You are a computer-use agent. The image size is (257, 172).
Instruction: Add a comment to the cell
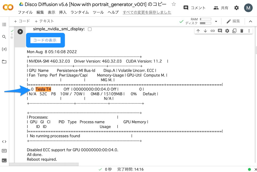220,31
